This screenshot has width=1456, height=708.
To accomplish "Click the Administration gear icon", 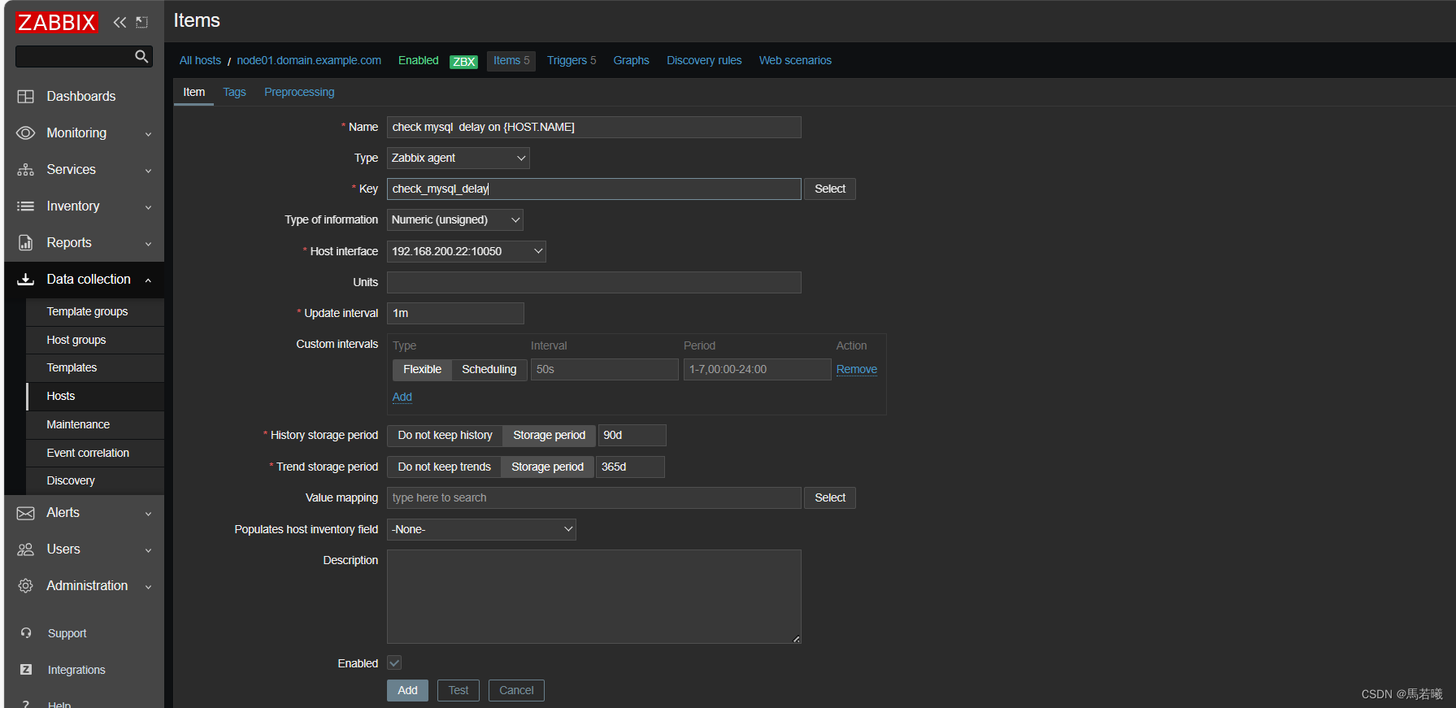I will point(26,585).
